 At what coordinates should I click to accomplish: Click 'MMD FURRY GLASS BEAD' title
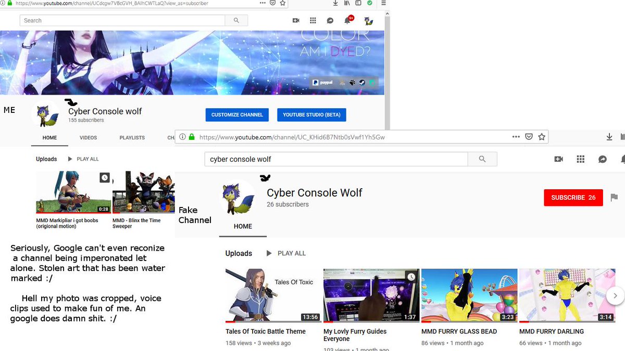pos(459,331)
